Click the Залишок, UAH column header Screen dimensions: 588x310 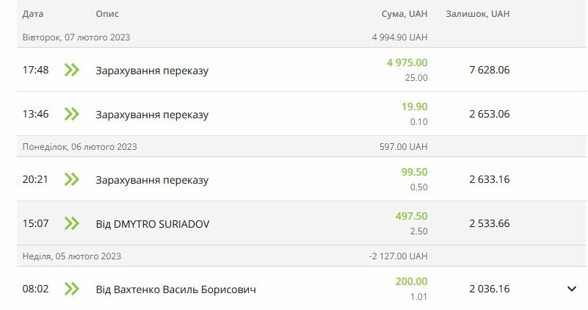477,14
